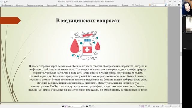Viewport: 192px width, 108px height.
Task: Open the Форма tab
Action: coord(69,5)
